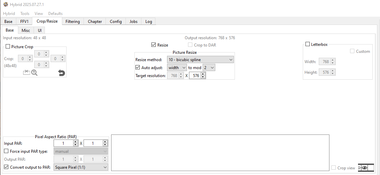Screen dimensions: 380x175
Task: Uncheck the Auto adjust checkbox
Action: pyautogui.click(x=138, y=67)
